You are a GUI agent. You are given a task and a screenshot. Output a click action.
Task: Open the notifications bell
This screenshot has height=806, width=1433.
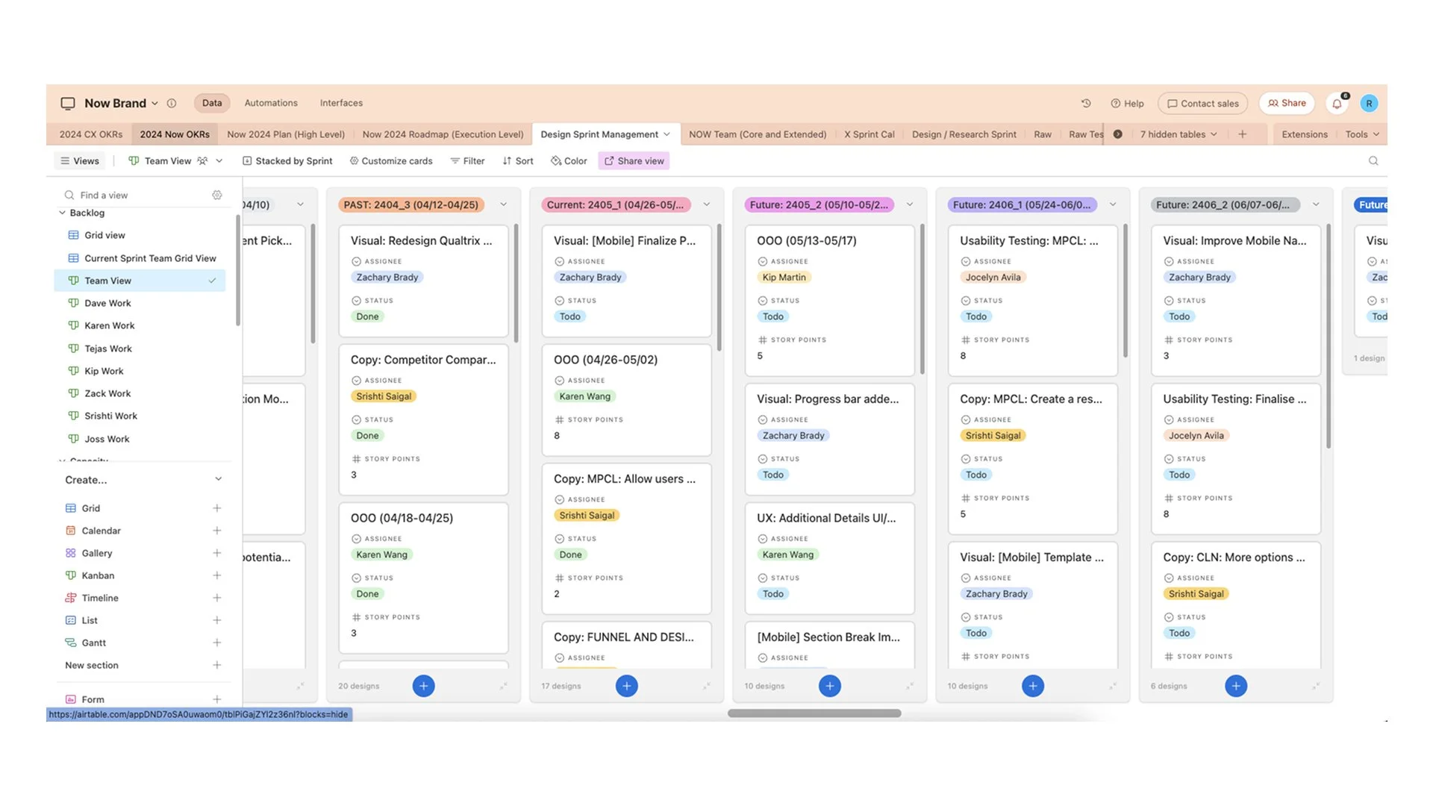pos(1337,104)
